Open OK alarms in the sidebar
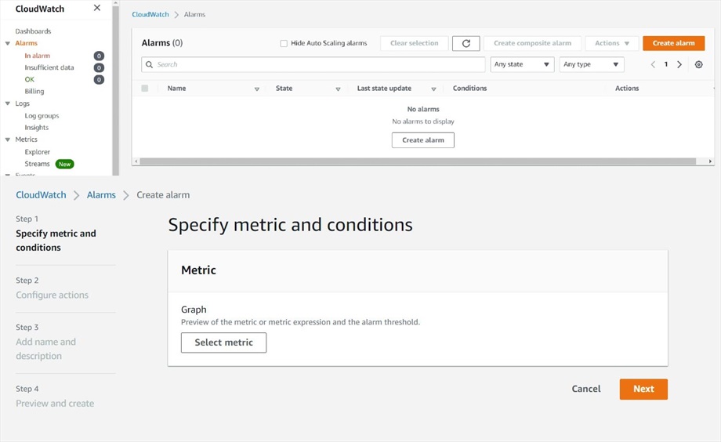Image resolution: width=721 pixels, height=442 pixels. tap(30, 80)
